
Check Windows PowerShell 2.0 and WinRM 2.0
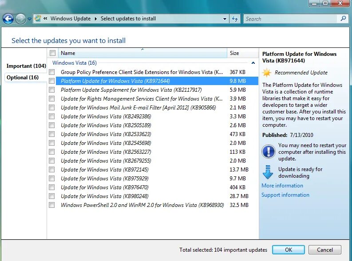[x=52, y=205]
